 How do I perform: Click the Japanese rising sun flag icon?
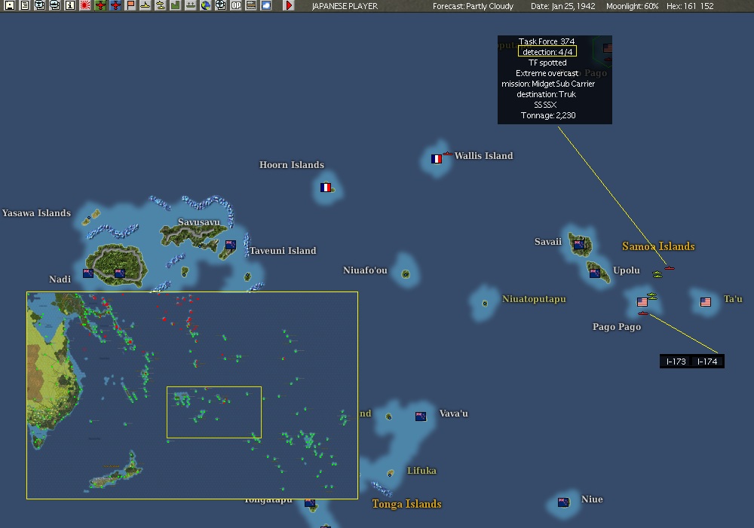click(x=85, y=5)
